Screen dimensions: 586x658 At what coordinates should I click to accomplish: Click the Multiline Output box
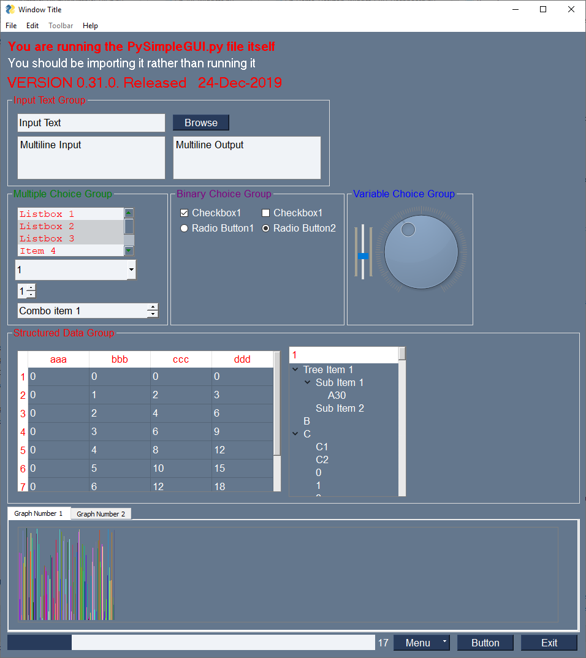[x=247, y=157]
